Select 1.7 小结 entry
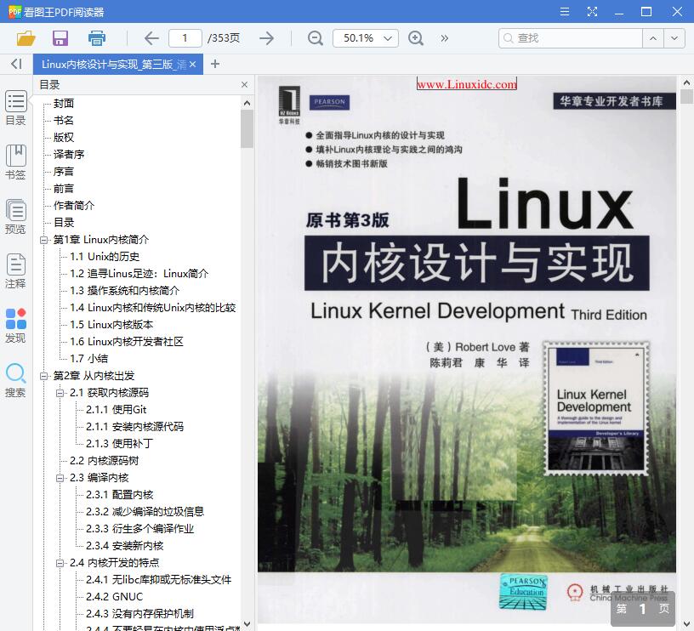The width and height of the screenshot is (694, 631). pyautogui.click(x=89, y=358)
